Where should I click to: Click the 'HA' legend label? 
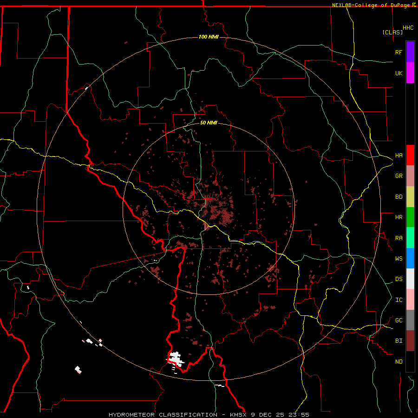click(399, 156)
